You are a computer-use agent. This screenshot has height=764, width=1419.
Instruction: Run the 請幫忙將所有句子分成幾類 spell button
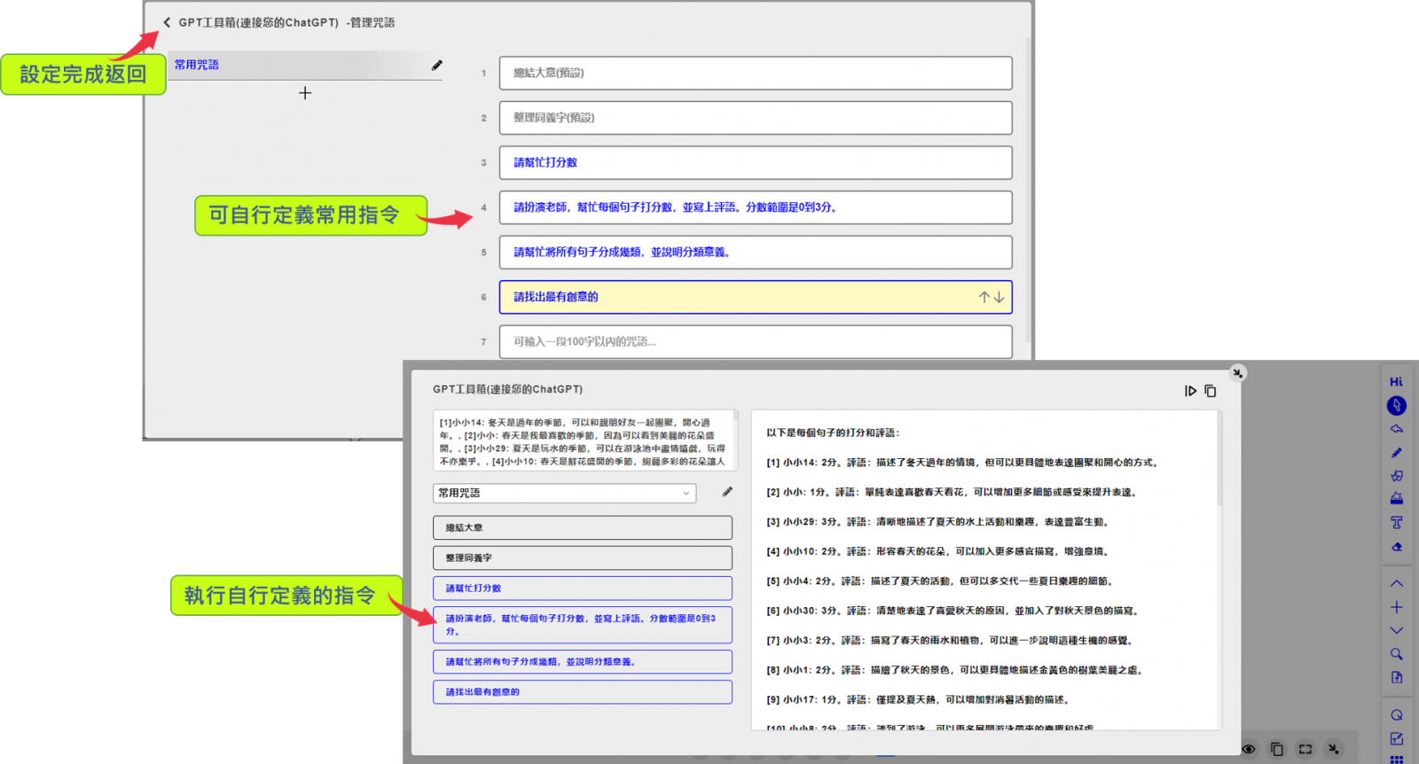click(x=583, y=661)
